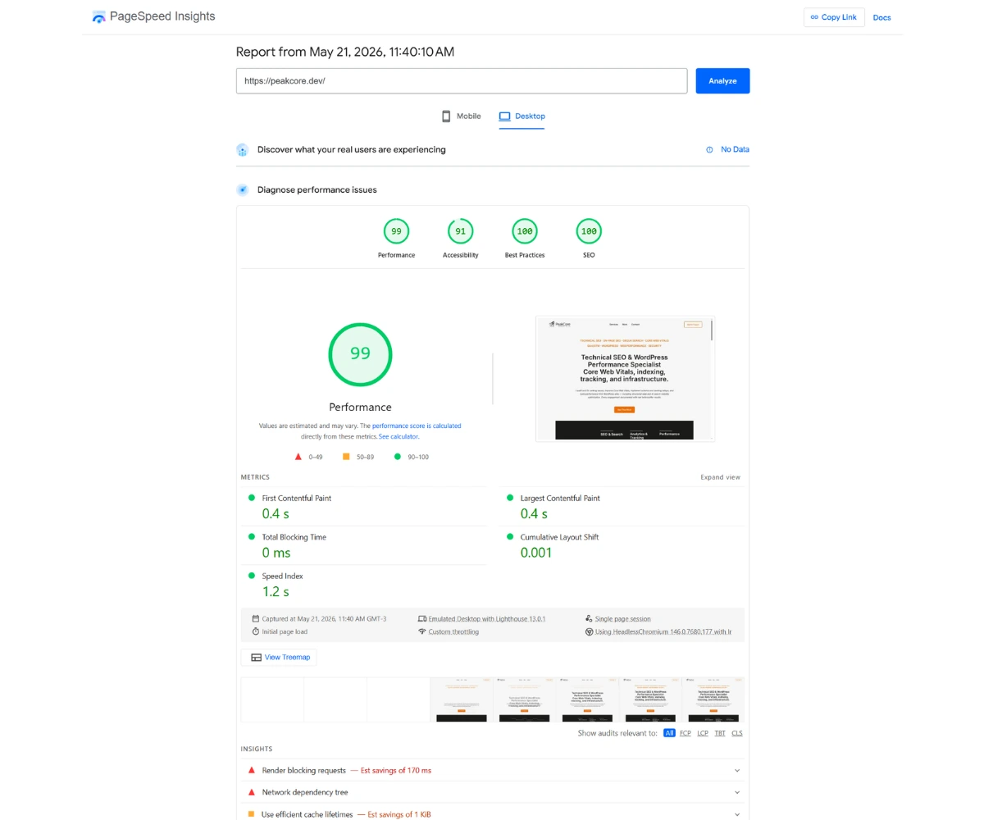Click the timer icon beside Initial page load
The width and height of the screenshot is (984, 820).
coord(256,631)
